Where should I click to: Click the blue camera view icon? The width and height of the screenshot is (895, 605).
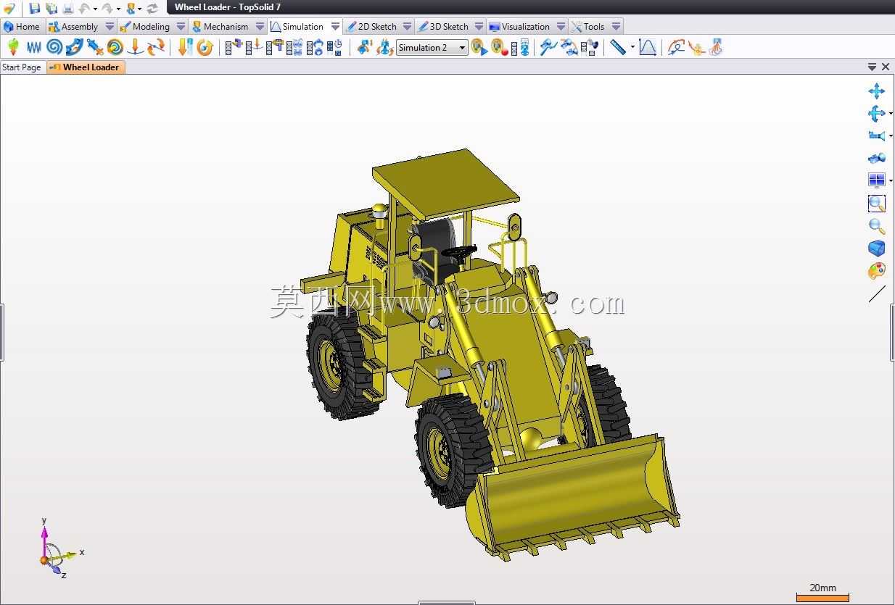point(876,135)
